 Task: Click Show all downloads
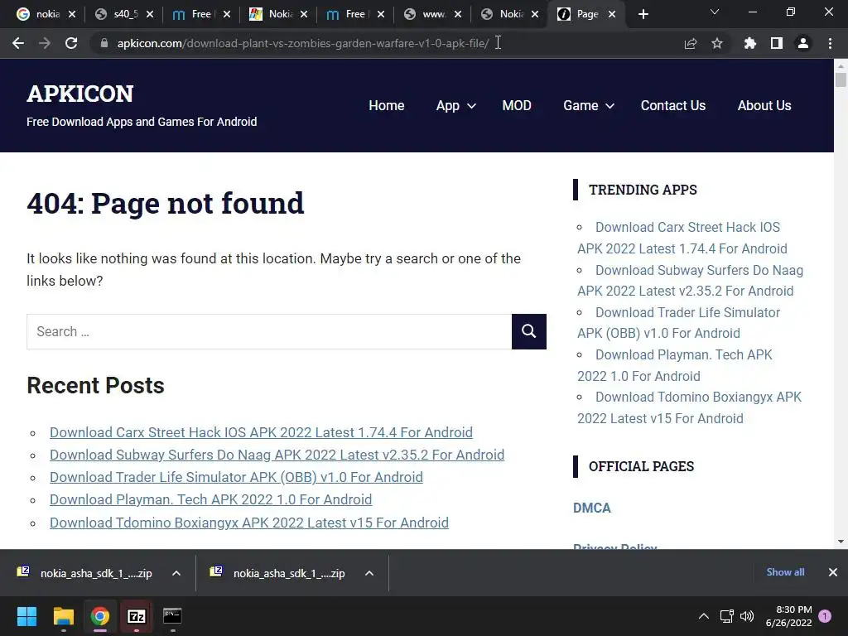[x=785, y=572]
